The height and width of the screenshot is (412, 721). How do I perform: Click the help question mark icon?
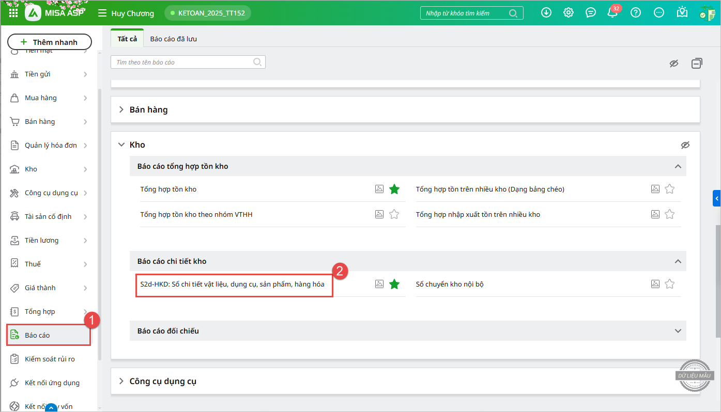click(636, 13)
